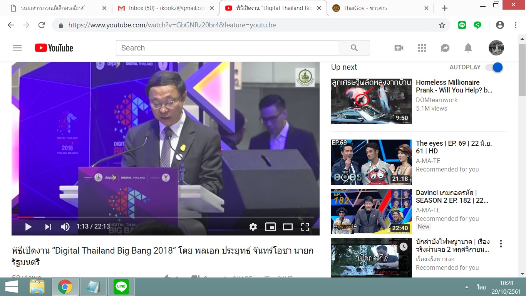Screen dimensions: 526x296
Task: View site information via the padlock
Action: coord(60,25)
